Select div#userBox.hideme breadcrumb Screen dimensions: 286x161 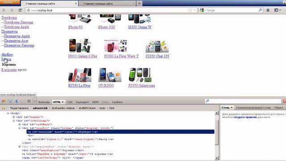[63, 108]
